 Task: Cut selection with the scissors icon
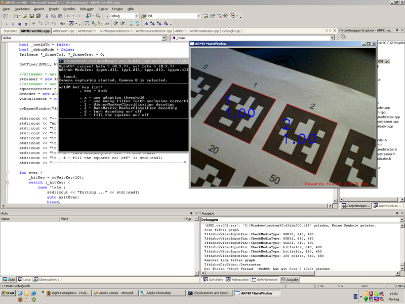[47, 16]
